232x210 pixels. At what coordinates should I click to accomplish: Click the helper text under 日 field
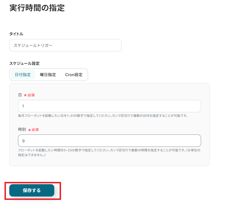pos(103,115)
